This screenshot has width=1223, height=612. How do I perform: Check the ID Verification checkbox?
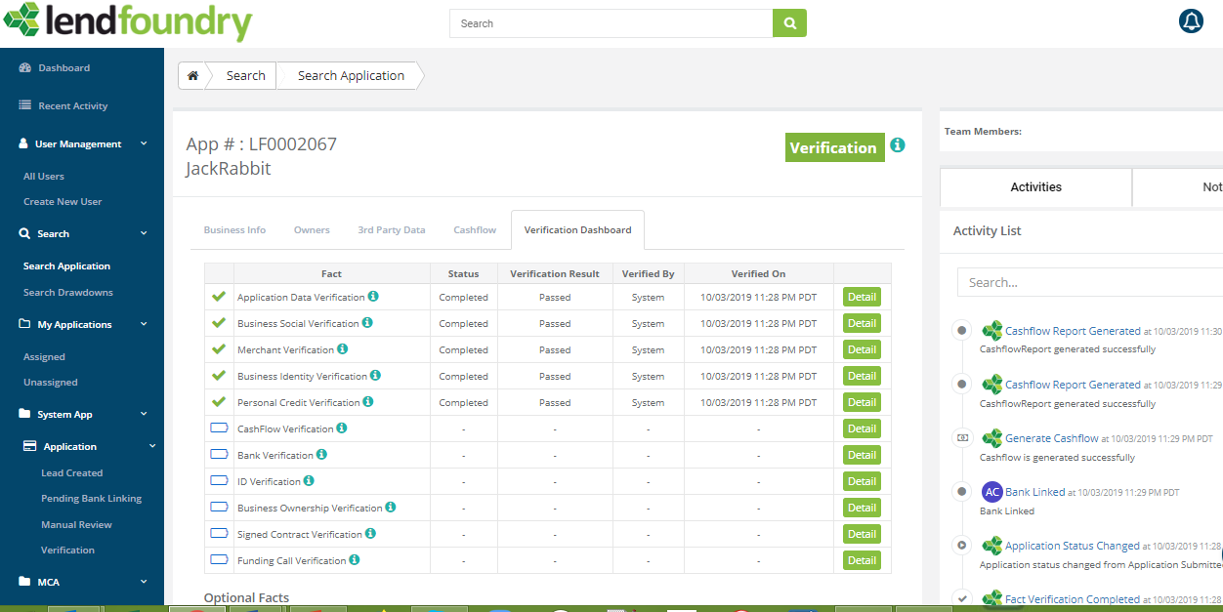pos(217,481)
